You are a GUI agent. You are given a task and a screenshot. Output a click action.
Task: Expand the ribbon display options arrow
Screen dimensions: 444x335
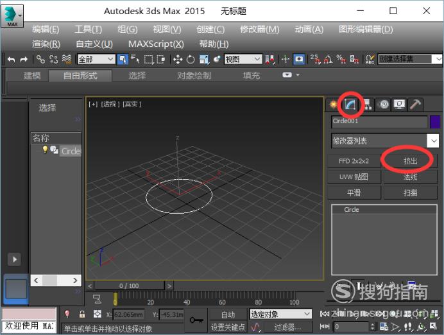[298, 75]
